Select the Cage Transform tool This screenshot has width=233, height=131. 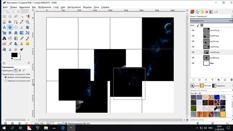28,33
